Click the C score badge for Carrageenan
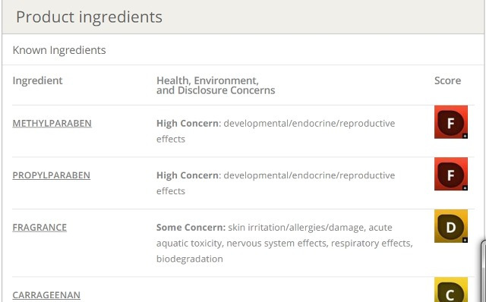This screenshot has height=302, width=486. tap(451, 290)
